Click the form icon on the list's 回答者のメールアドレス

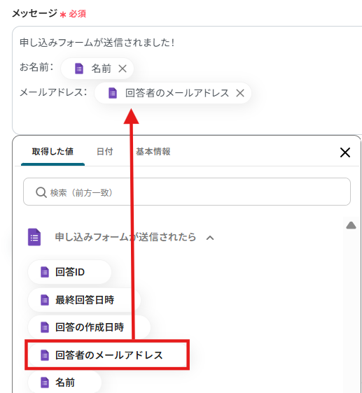[45, 355]
